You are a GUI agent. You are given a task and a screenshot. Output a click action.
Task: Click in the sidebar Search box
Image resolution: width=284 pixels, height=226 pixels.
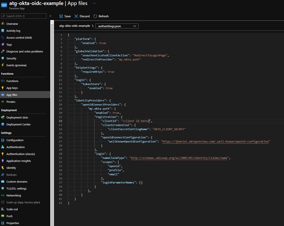25,16
